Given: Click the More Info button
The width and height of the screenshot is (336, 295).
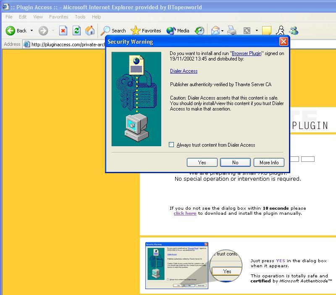Looking at the screenshot, I should coord(269,163).
